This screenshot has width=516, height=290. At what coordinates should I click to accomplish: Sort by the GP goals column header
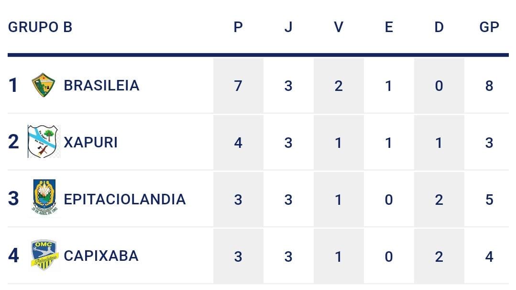click(x=489, y=27)
